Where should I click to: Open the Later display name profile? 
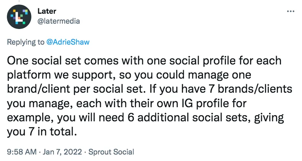tap(47, 12)
